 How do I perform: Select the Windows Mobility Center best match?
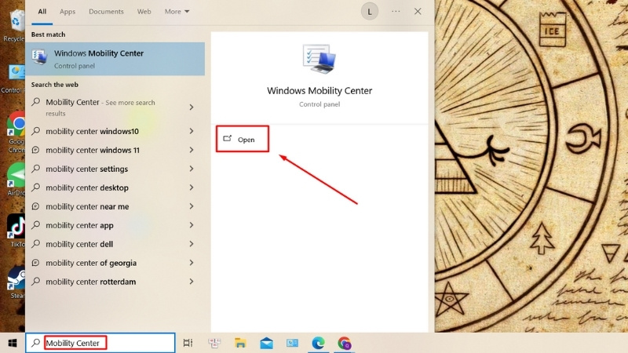coord(115,59)
